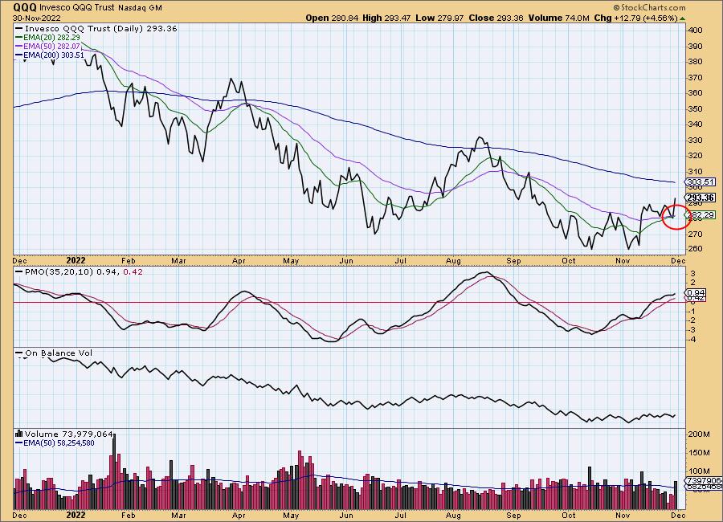Click the EMA(200) 303.51 legend entry

(x=49, y=55)
